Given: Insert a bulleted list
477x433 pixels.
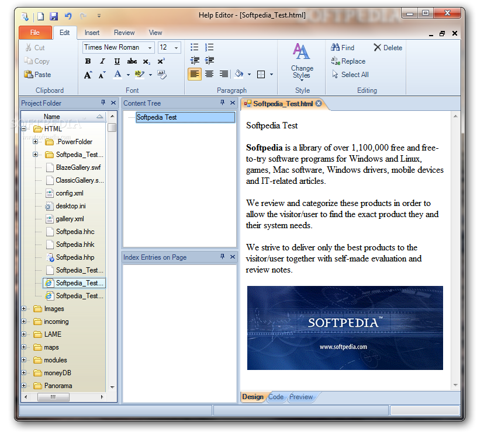Looking at the screenshot, I should (x=195, y=47).
